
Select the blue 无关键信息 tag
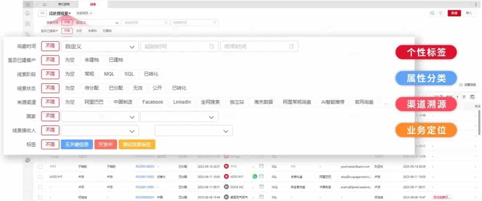coord(76,144)
